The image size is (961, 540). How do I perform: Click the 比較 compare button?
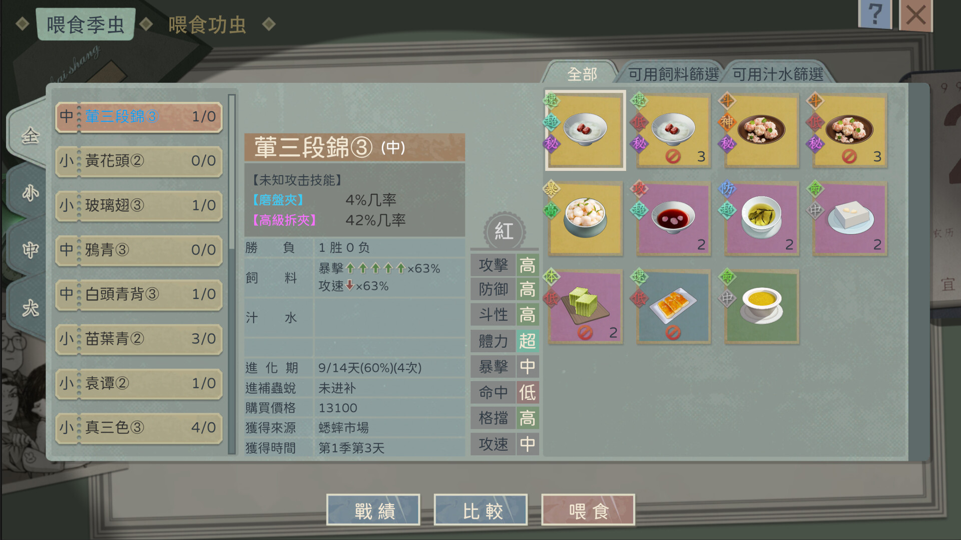[x=481, y=510]
